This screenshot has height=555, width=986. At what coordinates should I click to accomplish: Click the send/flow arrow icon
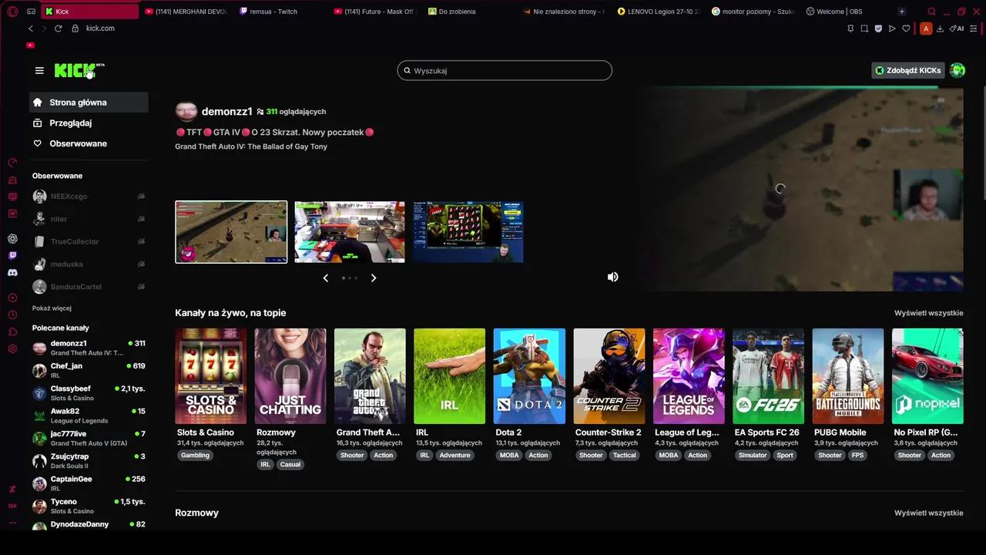892,29
